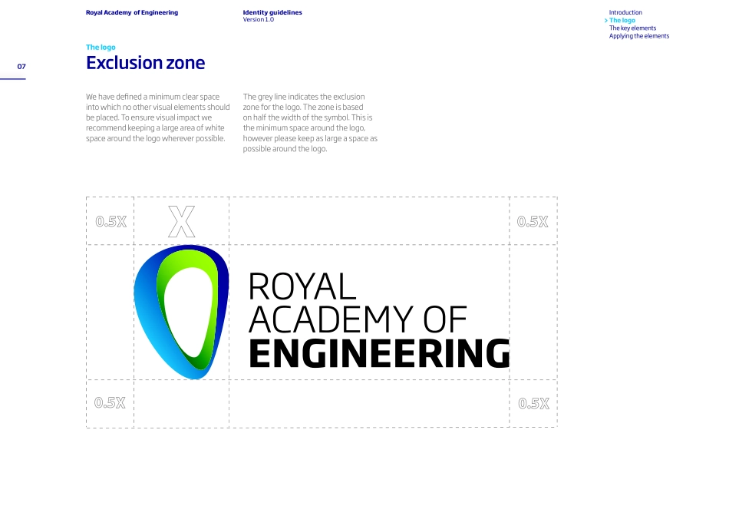Go to 'The key elements' section
The width and height of the screenshot is (729, 516).
point(632,28)
